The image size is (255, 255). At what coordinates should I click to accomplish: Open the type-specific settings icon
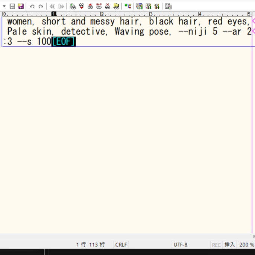pyautogui.click(x=148, y=6)
